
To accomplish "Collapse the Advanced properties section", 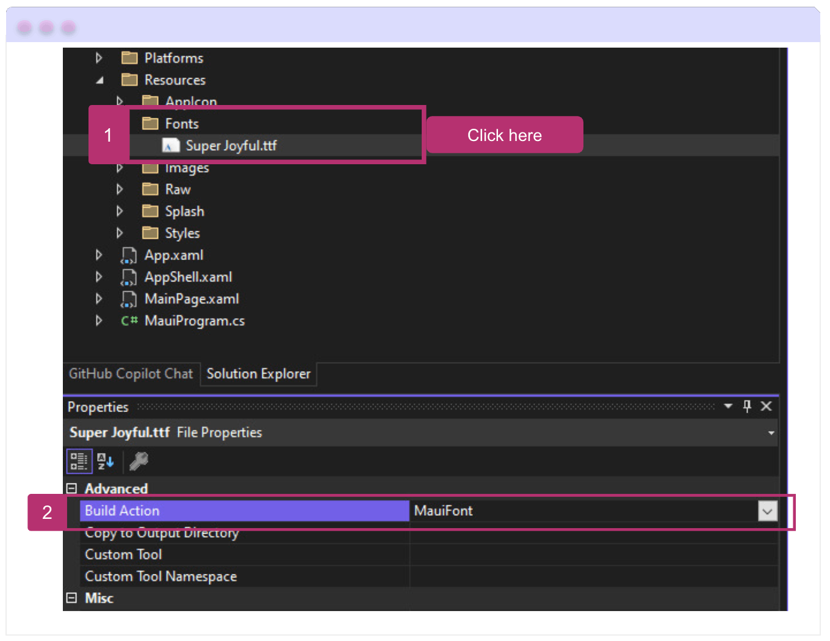I will coord(71,488).
